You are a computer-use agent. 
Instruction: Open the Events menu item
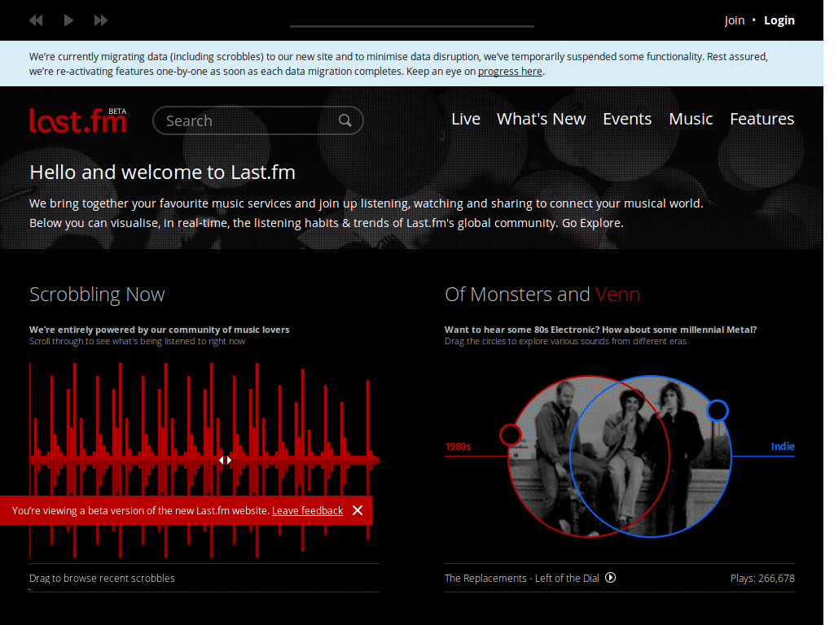pos(627,119)
